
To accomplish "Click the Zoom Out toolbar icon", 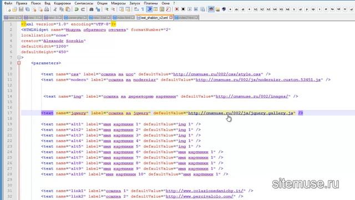I will click(113, 9).
